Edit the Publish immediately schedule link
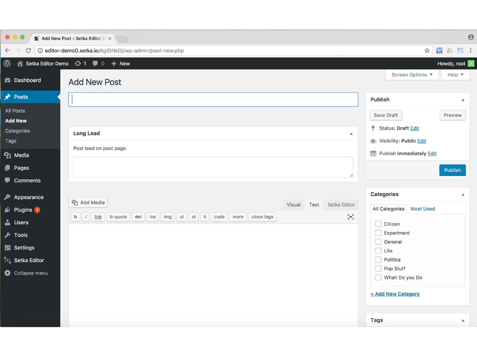The width and height of the screenshot is (477, 357). (432, 154)
